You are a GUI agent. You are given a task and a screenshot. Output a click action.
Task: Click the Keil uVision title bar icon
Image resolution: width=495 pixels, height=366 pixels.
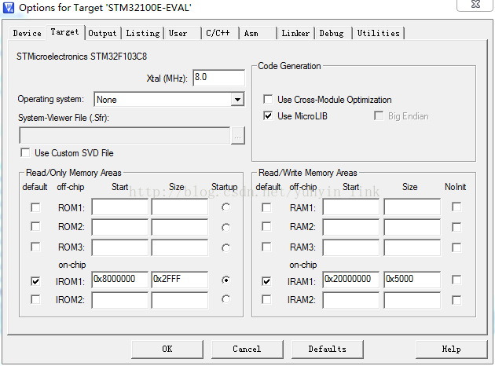(9, 8)
